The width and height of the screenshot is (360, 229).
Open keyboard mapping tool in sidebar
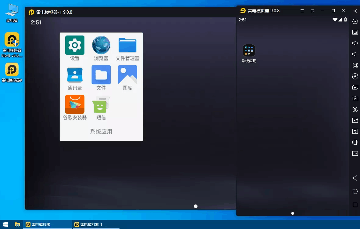coord(355,32)
